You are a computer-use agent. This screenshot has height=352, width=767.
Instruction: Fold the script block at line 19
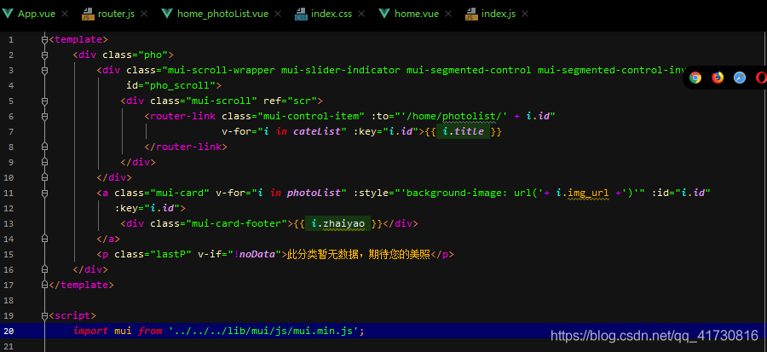[x=44, y=315]
